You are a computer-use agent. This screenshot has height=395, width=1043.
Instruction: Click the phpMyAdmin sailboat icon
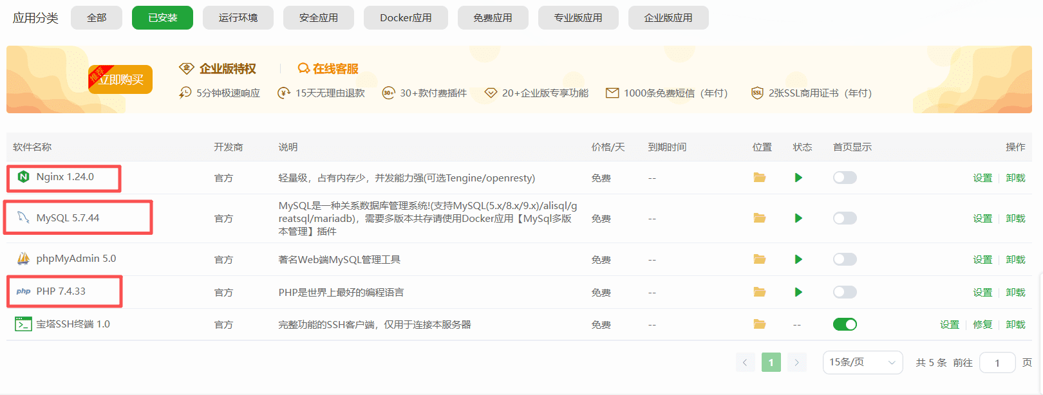(x=23, y=259)
